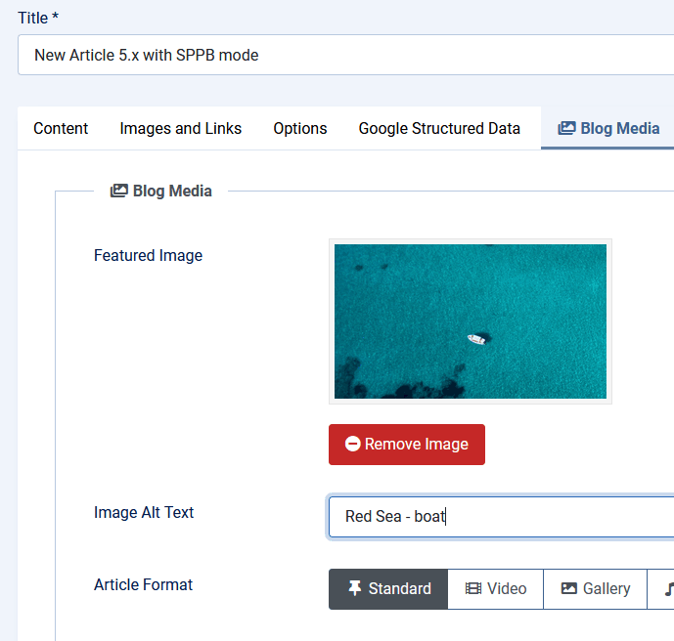The image size is (674, 641).
Task: Choose Gallery article format
Action: click(x=596, y=589)
